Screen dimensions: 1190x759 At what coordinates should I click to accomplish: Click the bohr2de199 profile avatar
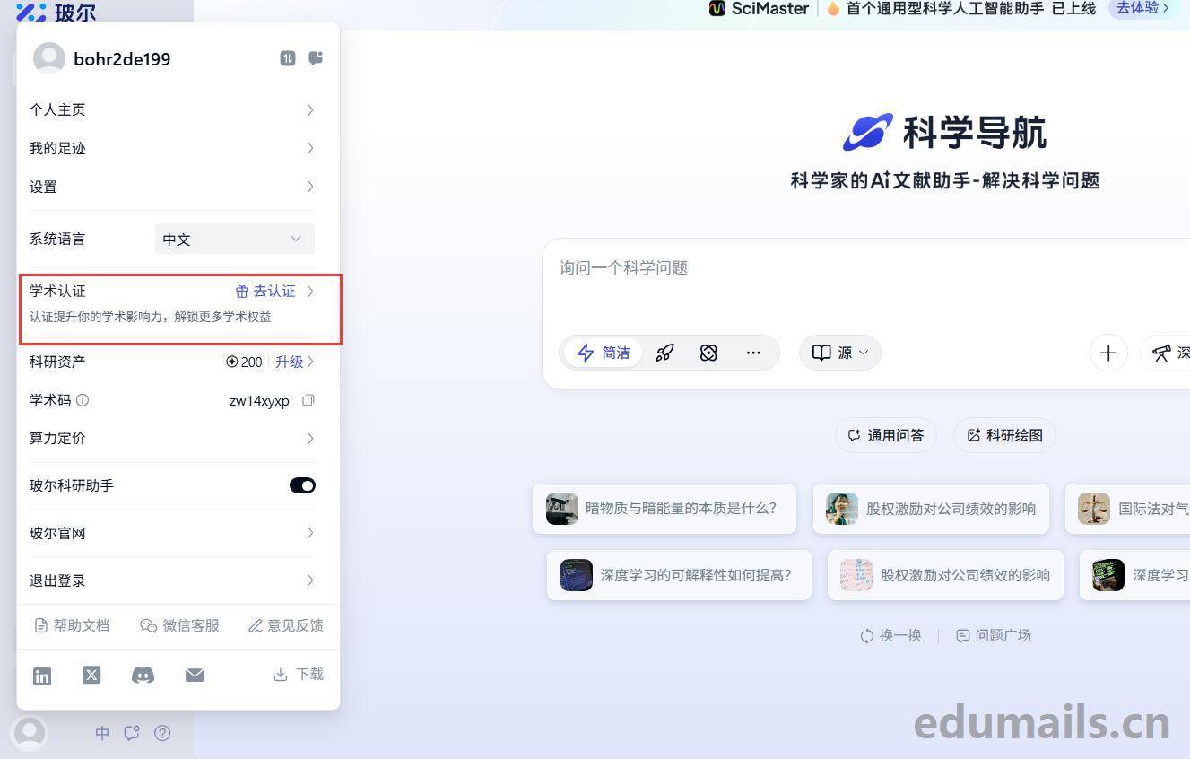pos(49,58)
